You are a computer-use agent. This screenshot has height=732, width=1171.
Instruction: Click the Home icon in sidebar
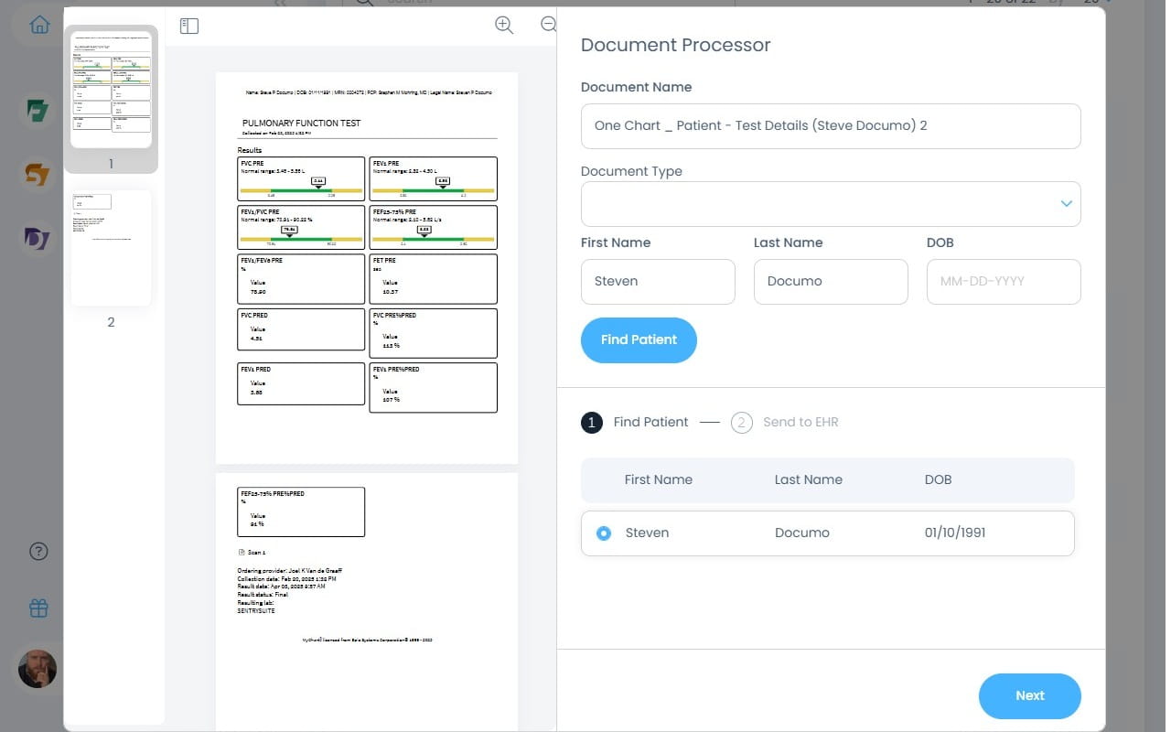[39, 25]
